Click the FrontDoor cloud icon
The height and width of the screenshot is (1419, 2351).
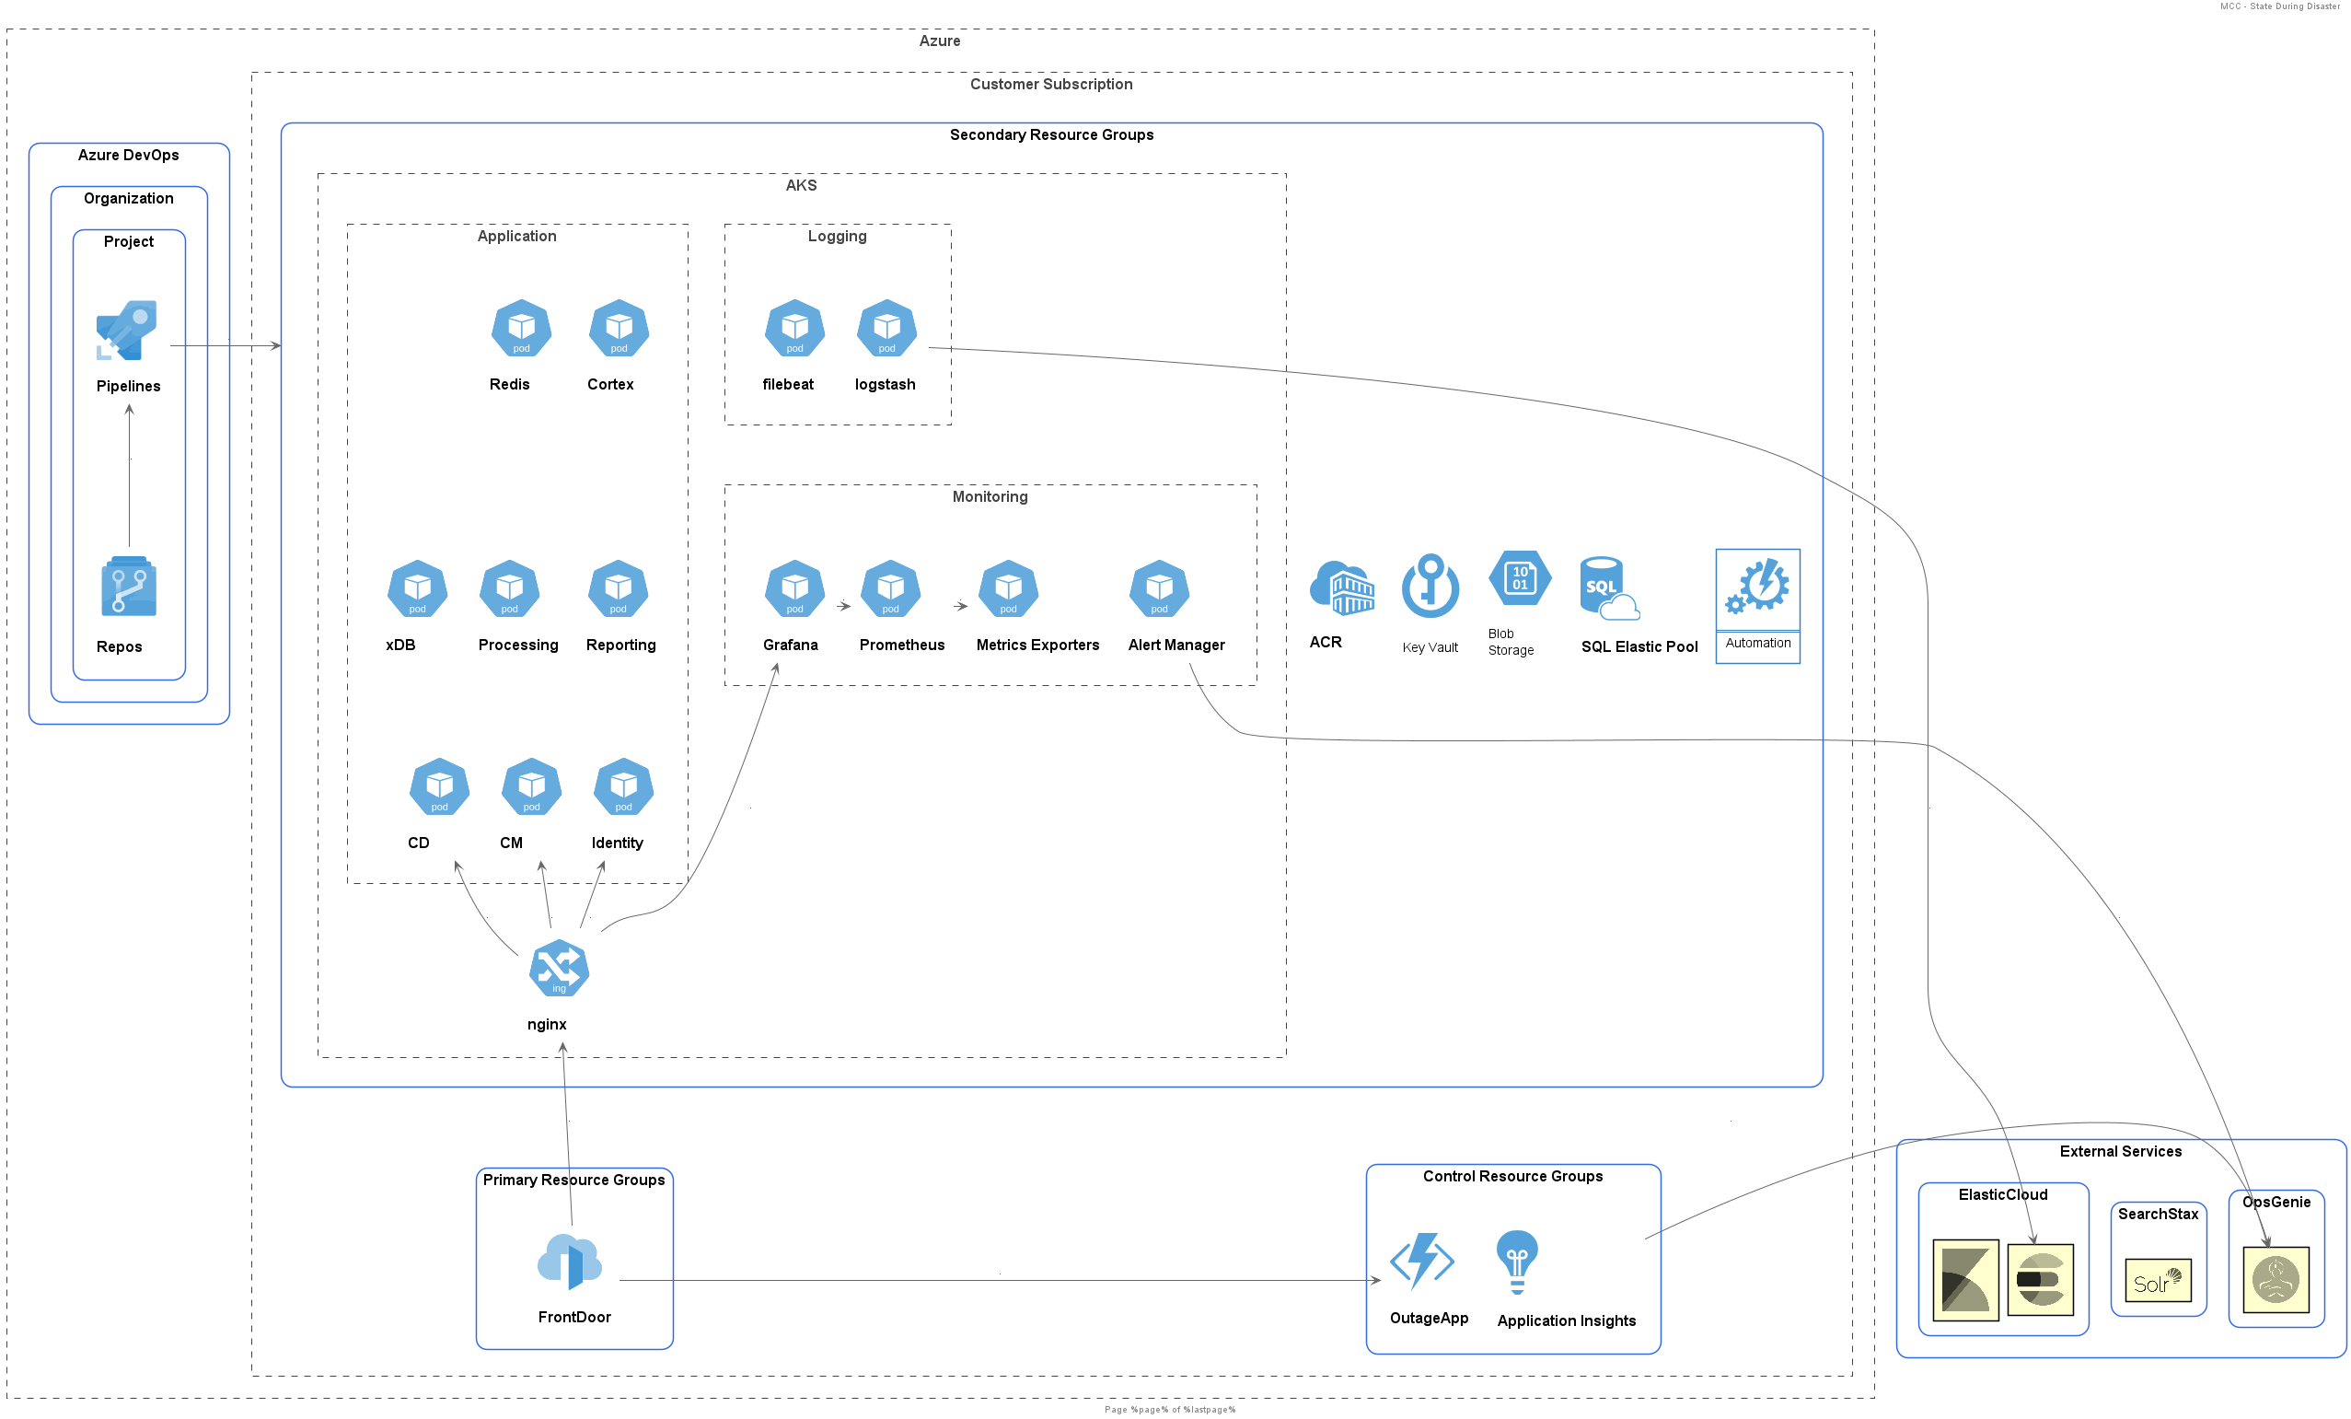570,1262
